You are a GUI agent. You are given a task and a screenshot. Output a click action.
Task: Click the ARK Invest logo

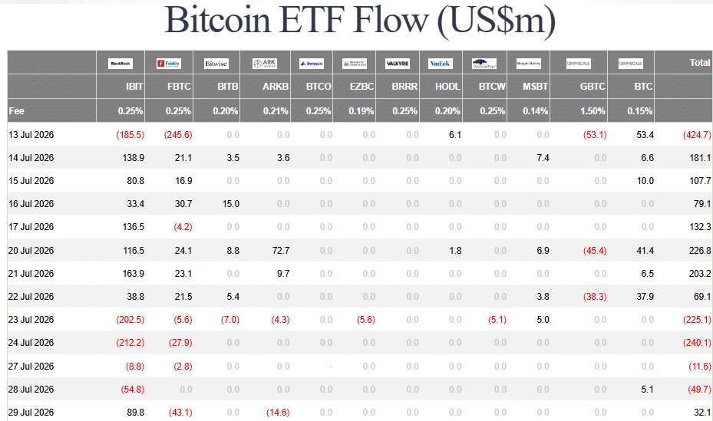point(265,64)
